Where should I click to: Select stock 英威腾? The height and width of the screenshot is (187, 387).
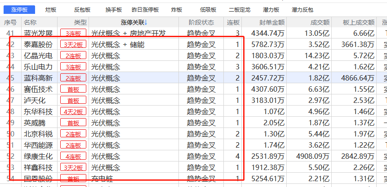pyautogui.click(x=35, y=123)
